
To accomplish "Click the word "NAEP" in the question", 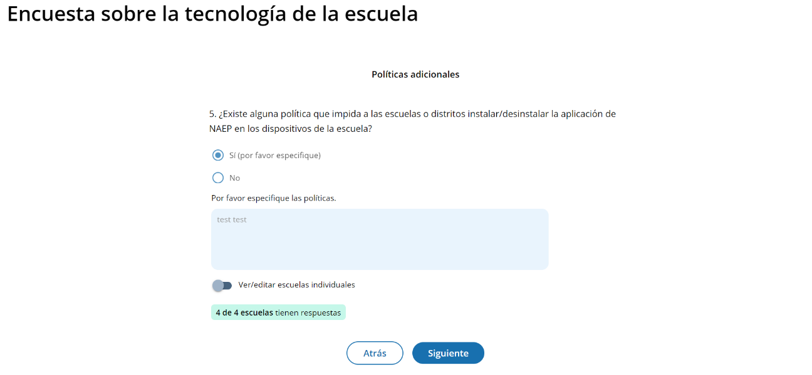I will pyautogui.click(x=221, y=129).
